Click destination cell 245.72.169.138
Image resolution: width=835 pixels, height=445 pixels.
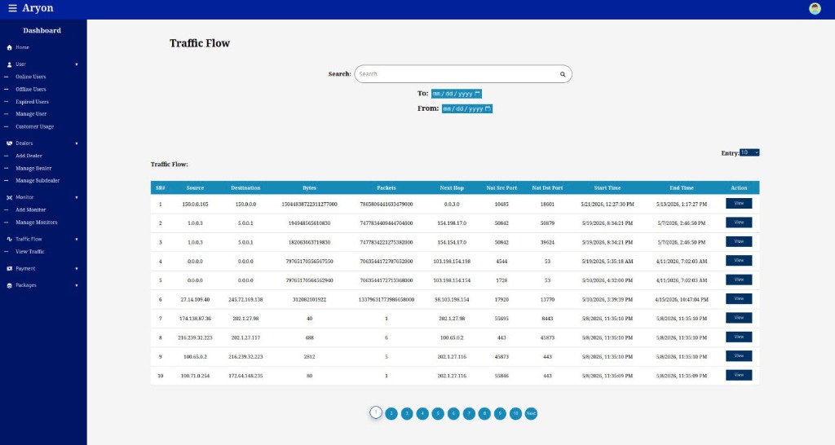tap(245, 300)
